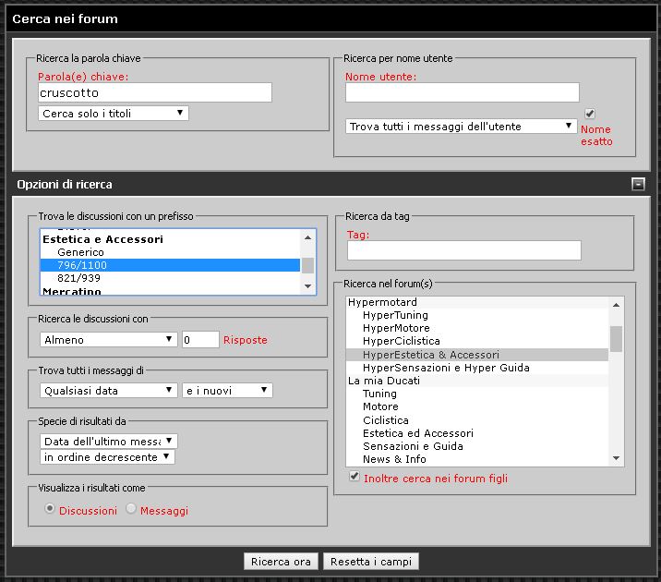
Task: Select HyperSensazioni e Hyper Guida forum
Action: (x=477, y=368)
